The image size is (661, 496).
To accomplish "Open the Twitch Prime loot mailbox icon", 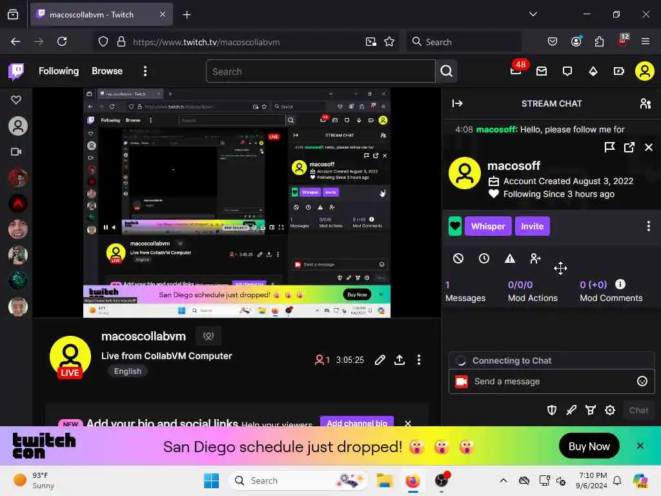I will coord(542,71).
